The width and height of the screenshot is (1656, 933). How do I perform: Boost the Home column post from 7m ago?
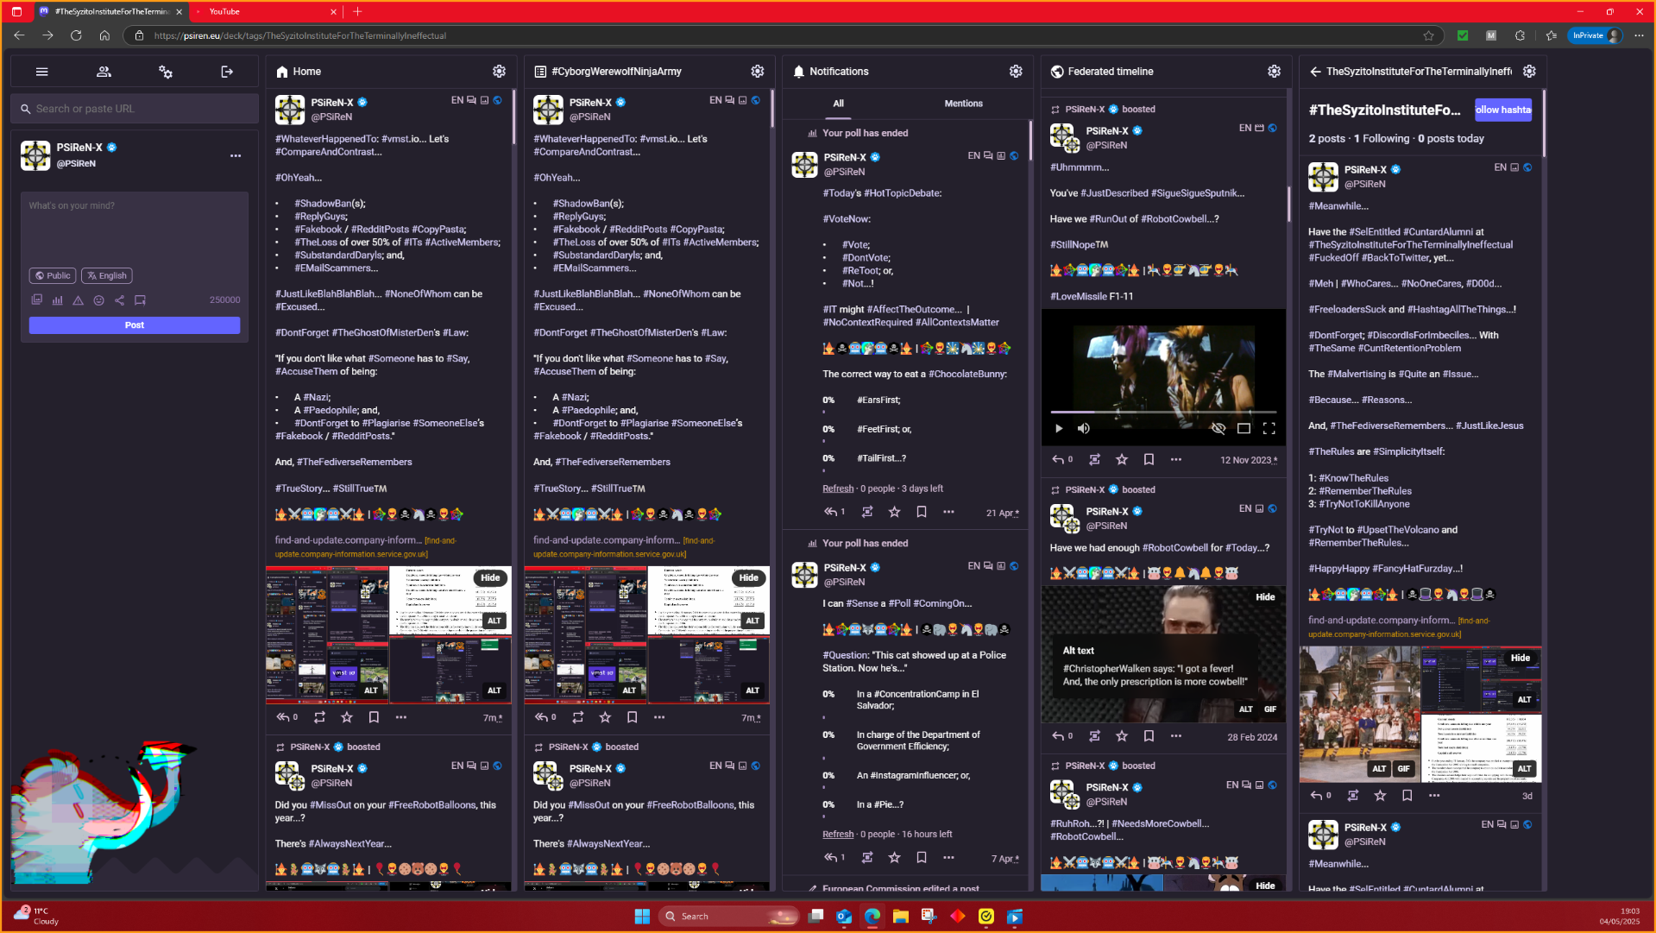pos(319,717)
